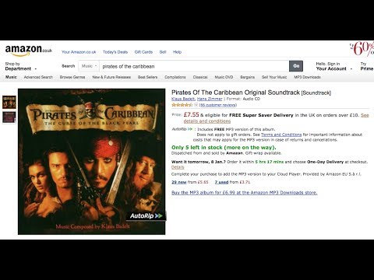The width and height of the screenshot is (374, 280).
Task: Click the star rating icons
Action: [182, 105]
